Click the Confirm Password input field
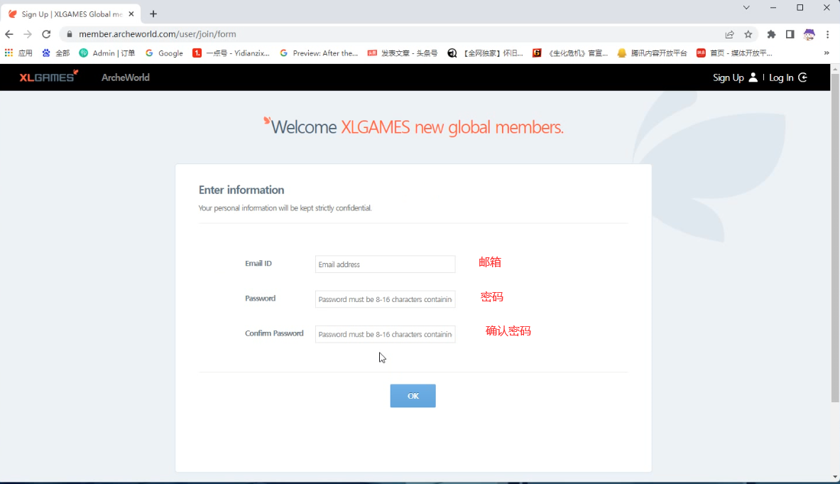Screen dimensions: 840x484 click(385, 334)
